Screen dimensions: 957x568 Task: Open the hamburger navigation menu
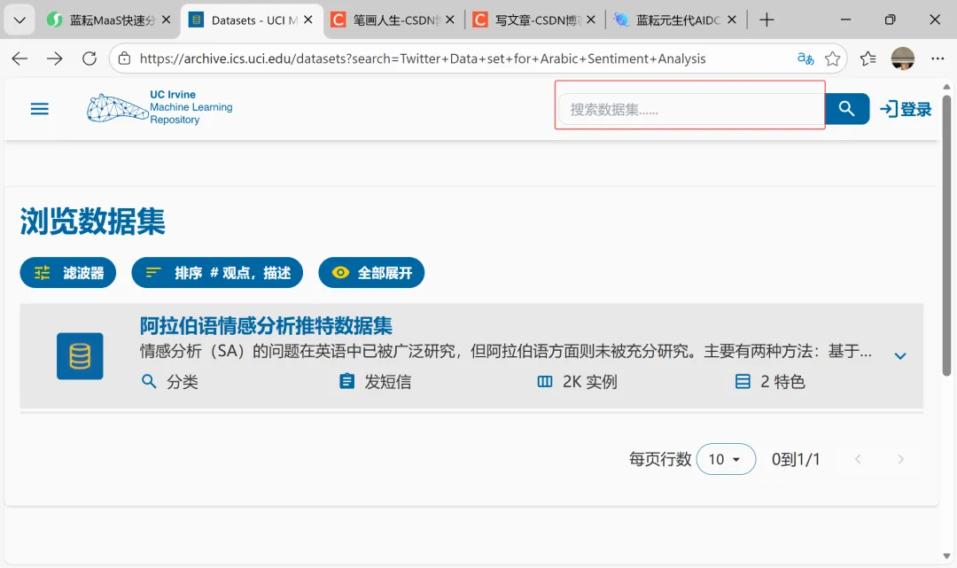coord(40,109)
